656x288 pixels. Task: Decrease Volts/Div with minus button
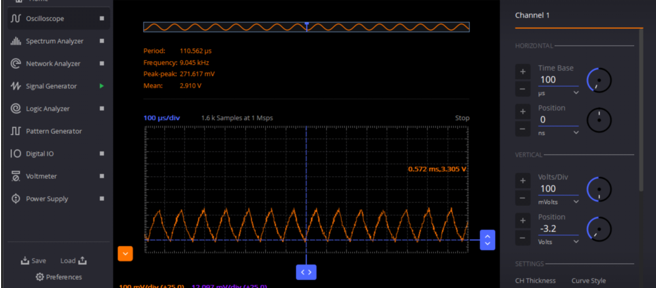tap(522, 198)
